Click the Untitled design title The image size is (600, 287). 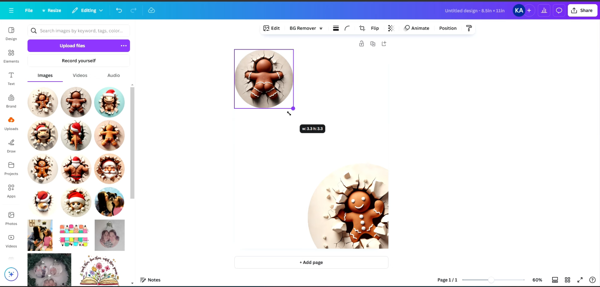point(475,11)
